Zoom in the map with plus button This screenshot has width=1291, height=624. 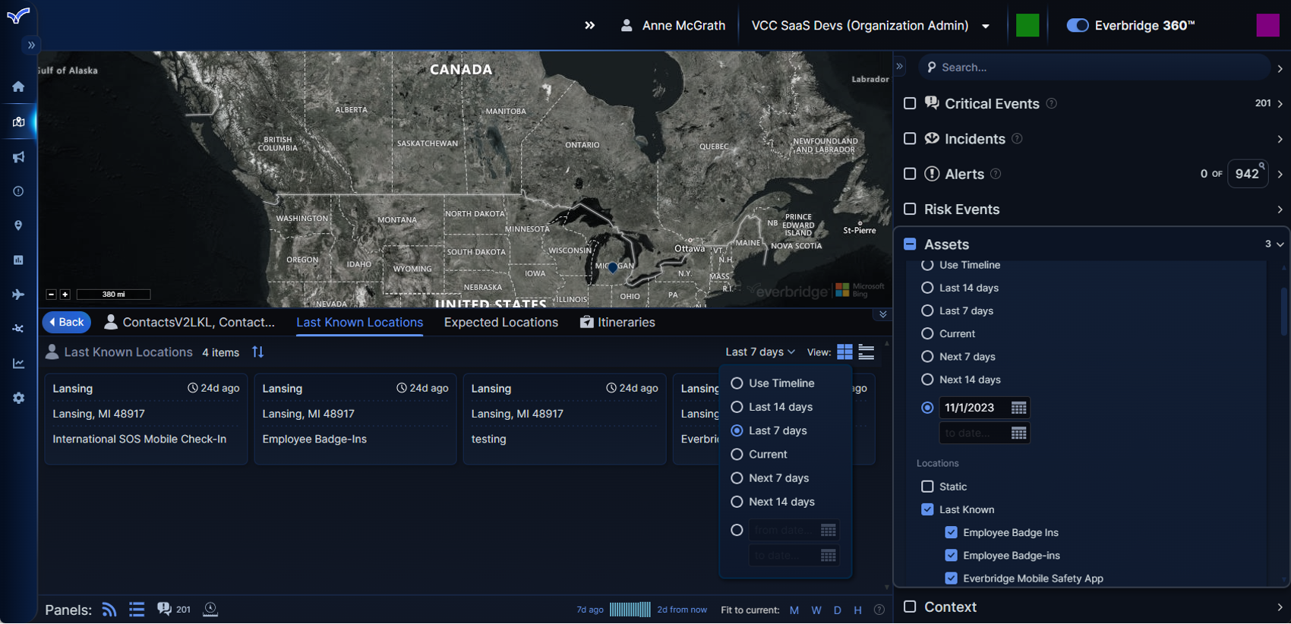click(65, 295)
